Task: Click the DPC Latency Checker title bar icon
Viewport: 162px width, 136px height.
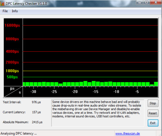Action: tap(2, 4)
